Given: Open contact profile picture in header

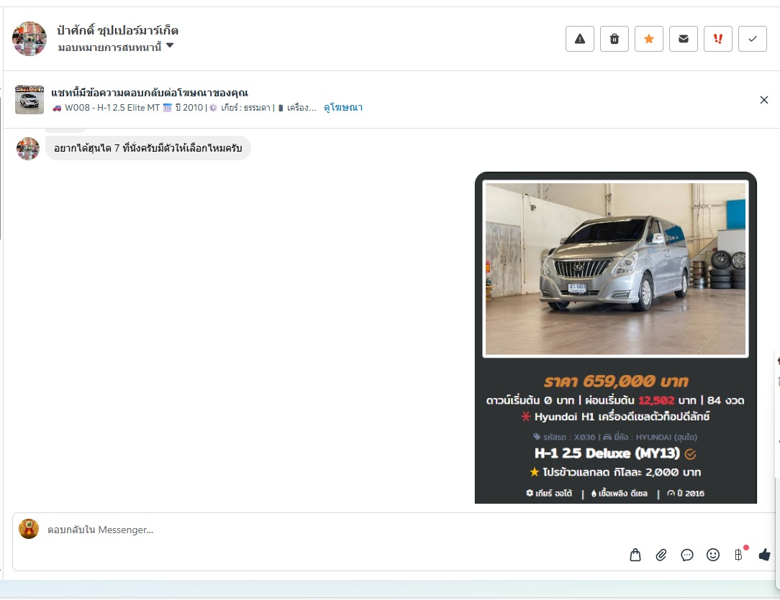Looking at the screenshot, I should click(30, 39).
